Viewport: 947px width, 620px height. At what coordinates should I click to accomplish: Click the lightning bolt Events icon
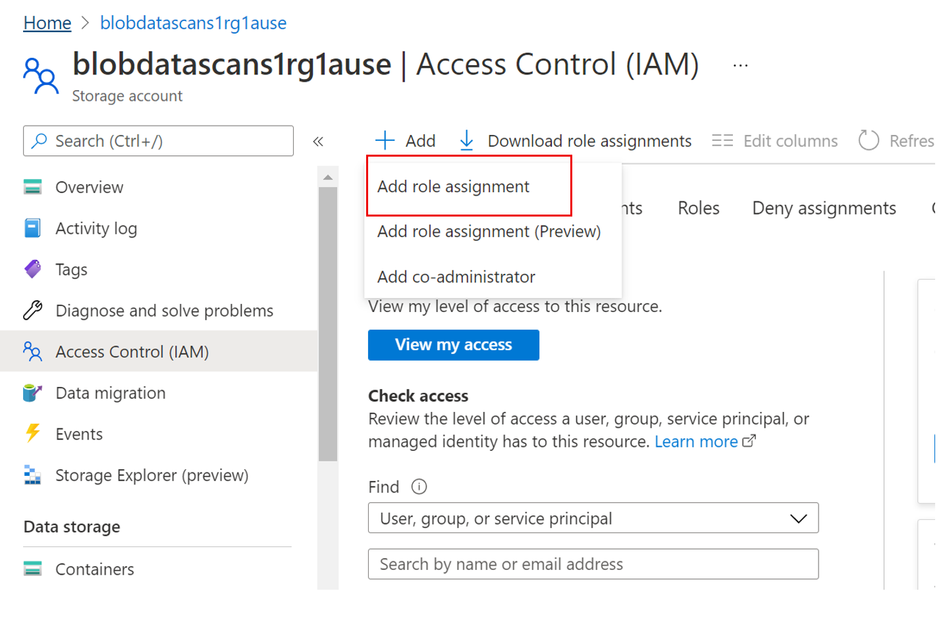(x=33, y=433)
